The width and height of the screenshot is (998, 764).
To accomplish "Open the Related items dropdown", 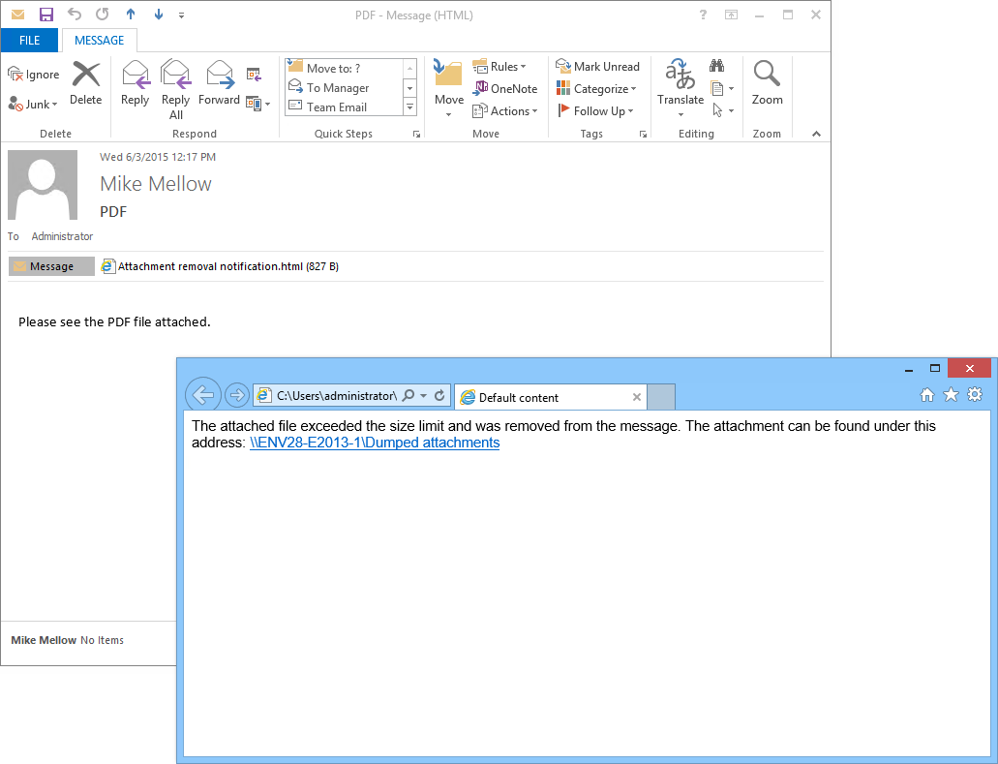I will click(x=722, y=88).
